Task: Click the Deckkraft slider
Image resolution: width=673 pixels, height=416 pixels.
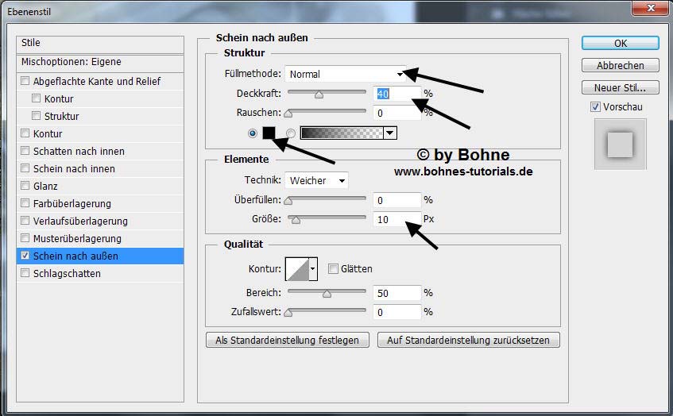Action: click(x=327, y=94)
